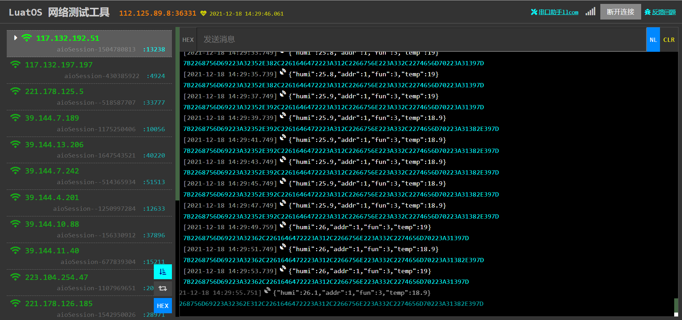682x320 pixels.
Task: Click the loop repeat icon button
Action: [163, 288]
